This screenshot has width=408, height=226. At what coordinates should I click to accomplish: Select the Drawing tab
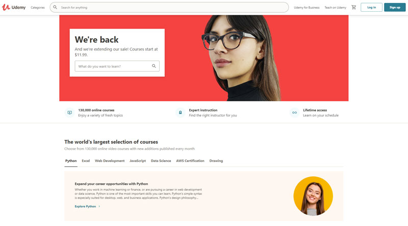tap(216, 161)
